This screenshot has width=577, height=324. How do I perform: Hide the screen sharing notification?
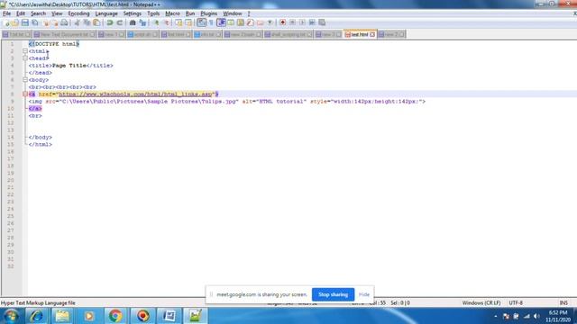tap(364, 294)
